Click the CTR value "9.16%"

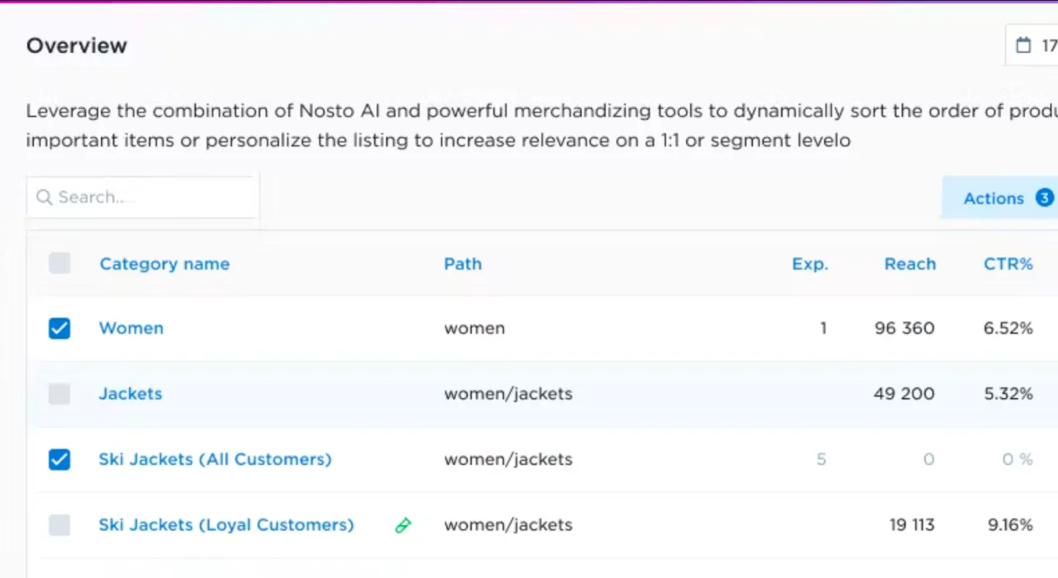(x=1008, y=525)
